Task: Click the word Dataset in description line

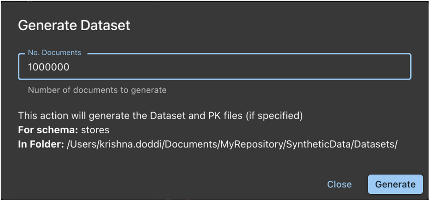Action: (x=166, y=116)
